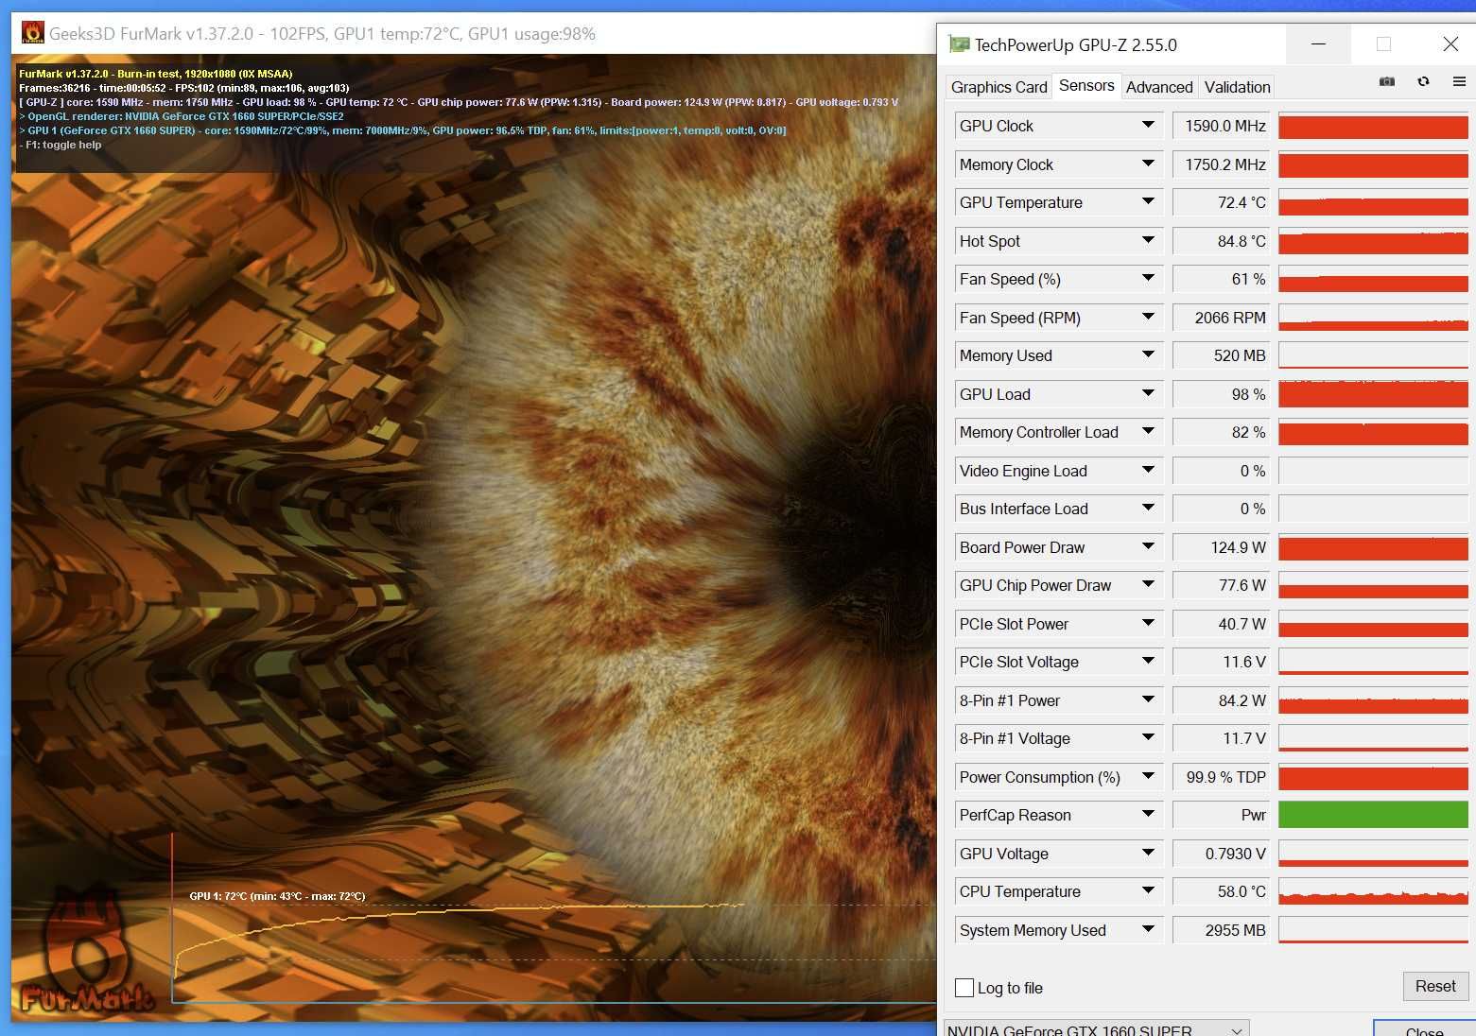Image resolution: width=1476 pixels, height=1036 pixels.
Task: Open the GPU Load sensor dropdown
Action: pyautogui.click(x=1148, y=394)
